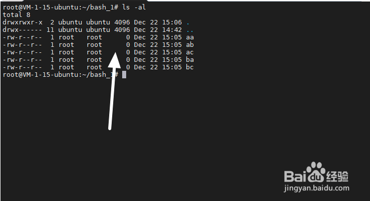Viewport: 370px width, 201px height.
Task: Click the jingyan.baidu.com link text
Action: pos(317,188)
